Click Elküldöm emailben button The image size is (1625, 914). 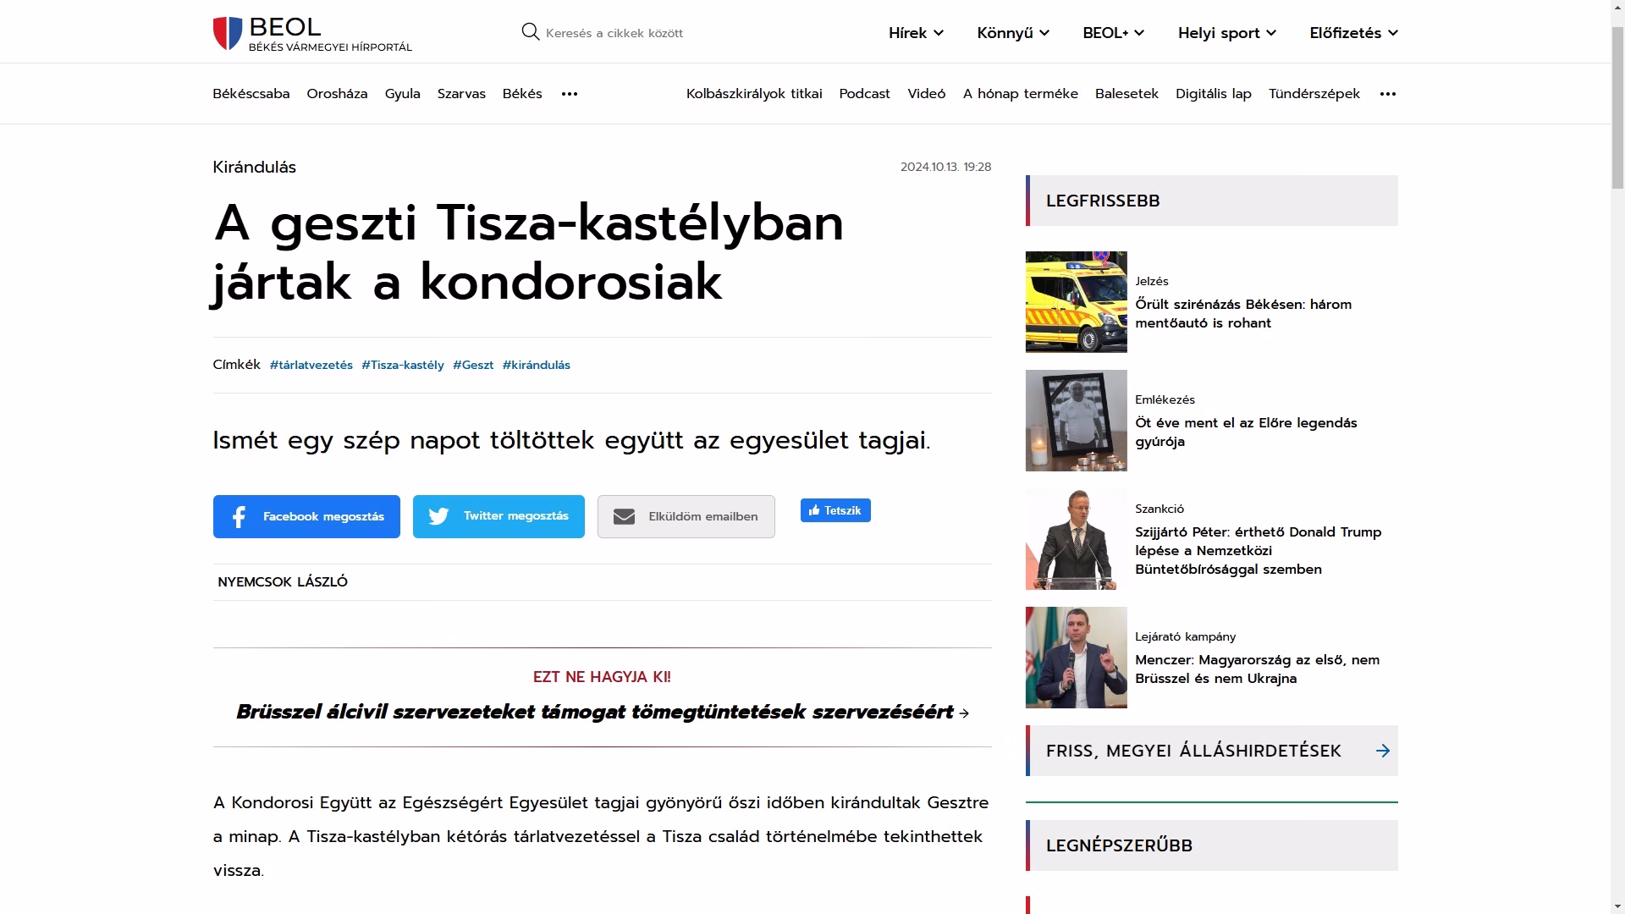pos(686,516)
